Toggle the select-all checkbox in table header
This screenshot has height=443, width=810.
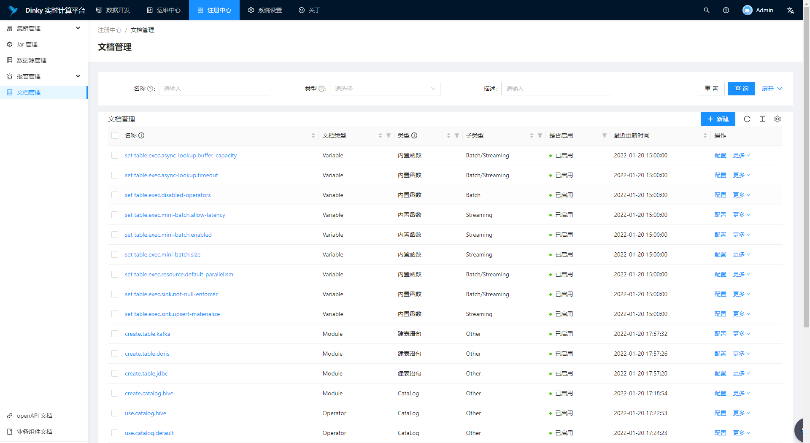115,135
